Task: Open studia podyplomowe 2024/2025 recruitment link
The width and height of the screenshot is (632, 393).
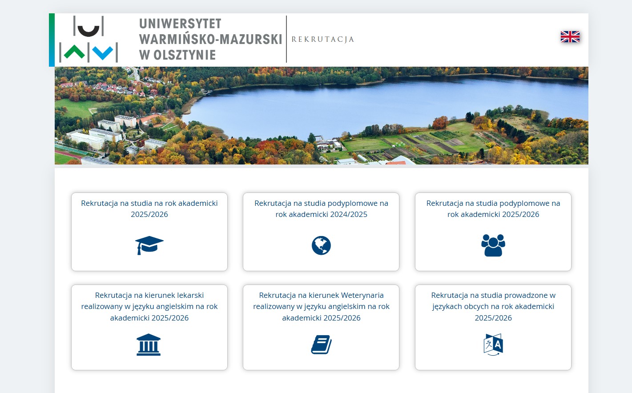Action: pos(321,209)
